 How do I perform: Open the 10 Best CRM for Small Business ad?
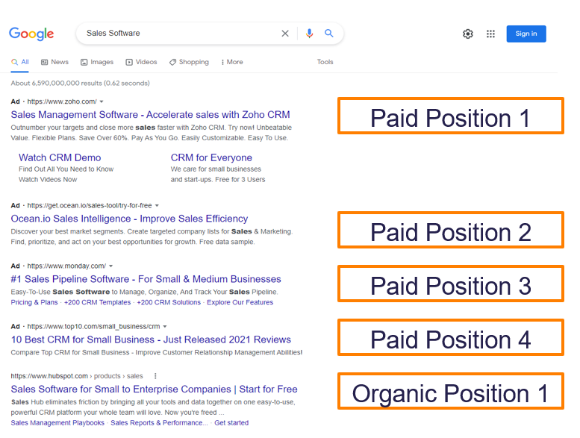pyautogui.click(x=151, y=340)
